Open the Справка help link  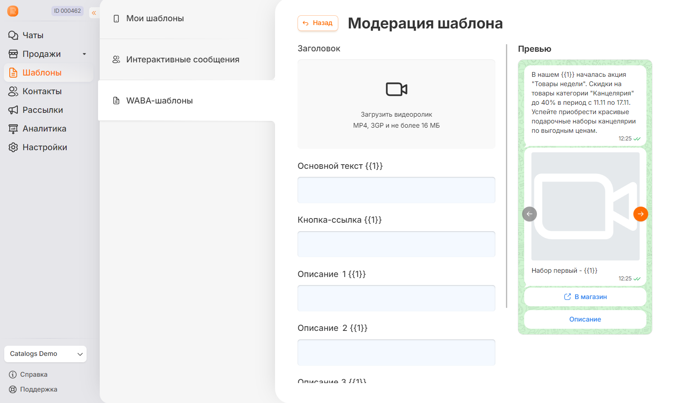pos(28,375)
